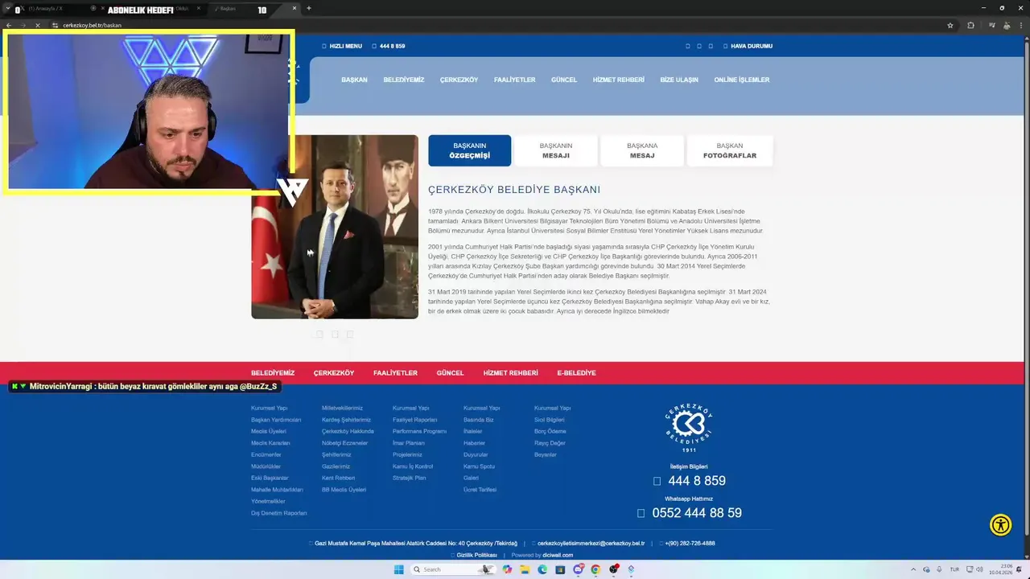
Task: Click the Gizlilik Politikası link
Action: 477,555
